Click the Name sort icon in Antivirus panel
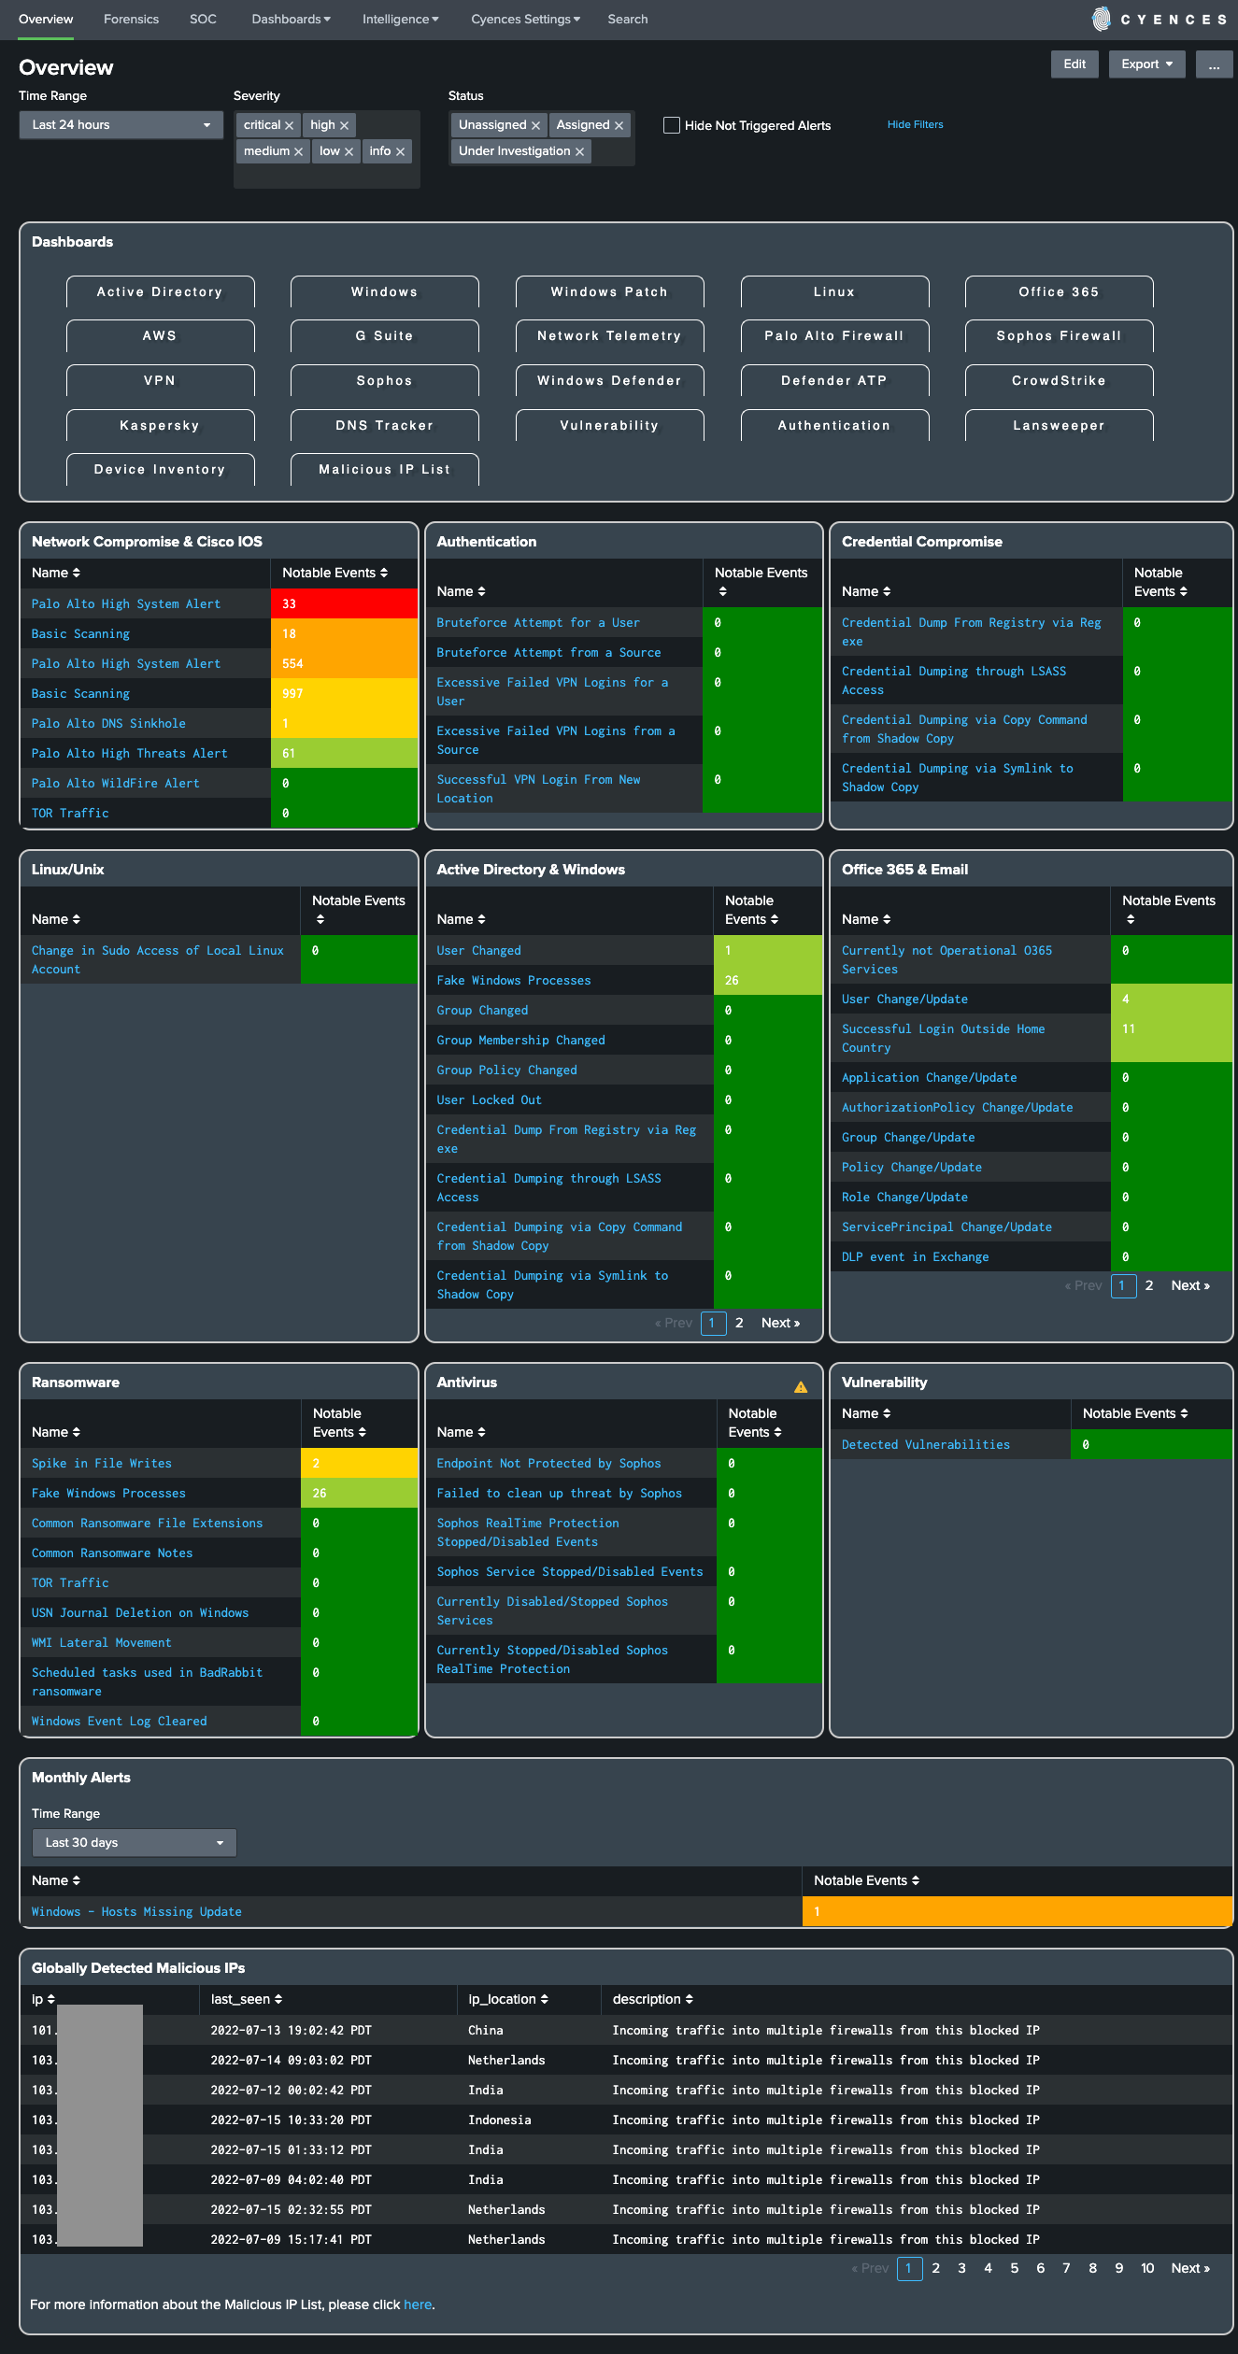The height and width of the screenshot is (2354, 1238). tap(481, 1432)
